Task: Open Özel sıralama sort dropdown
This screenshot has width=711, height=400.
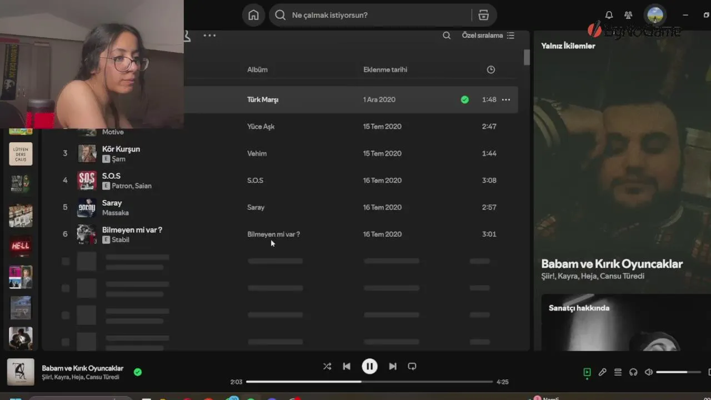Action: [488, 36]
